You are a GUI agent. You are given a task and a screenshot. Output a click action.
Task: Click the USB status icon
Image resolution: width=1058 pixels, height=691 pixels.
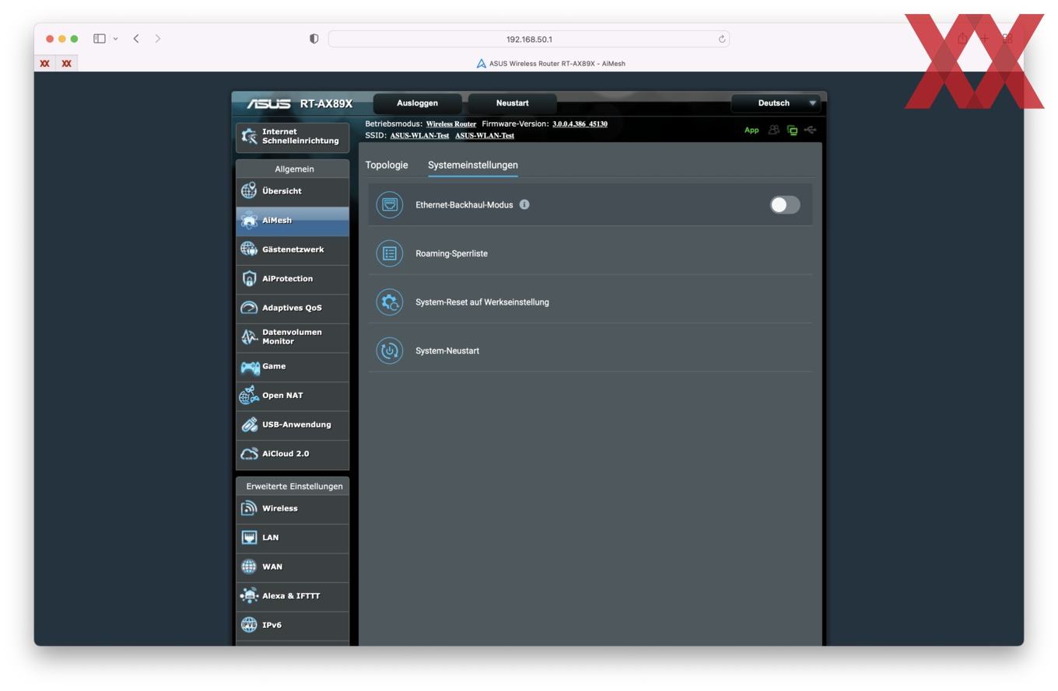point(810,130)
